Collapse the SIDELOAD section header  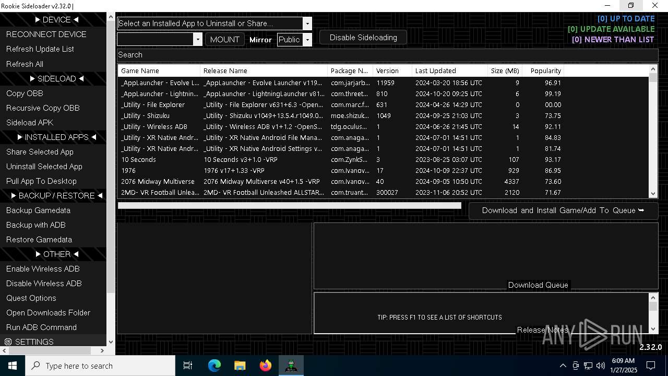(x=56, y=78)
